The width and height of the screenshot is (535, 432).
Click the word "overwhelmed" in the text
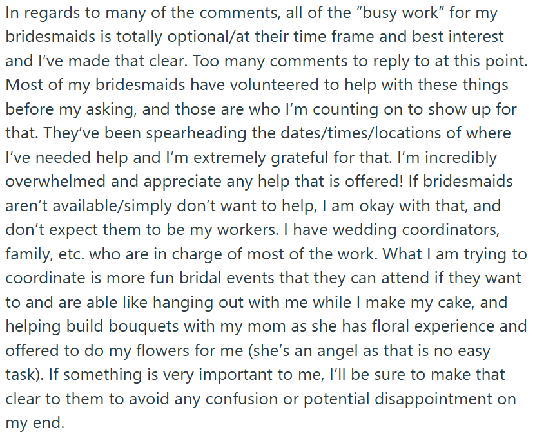point(55,182)
